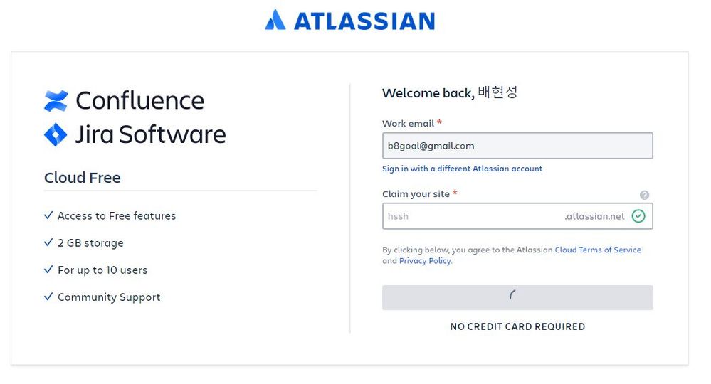
Task: Focus the Work email input field
Action: 517,146
